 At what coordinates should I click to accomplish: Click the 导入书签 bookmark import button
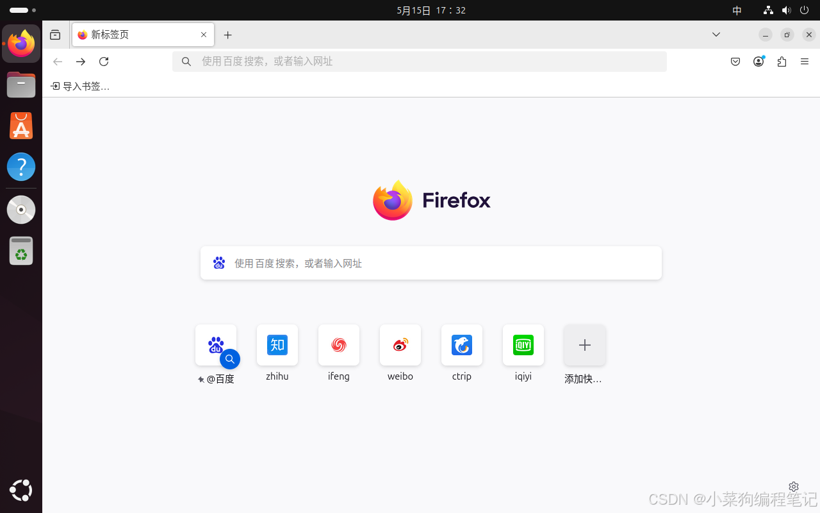point(80,86)
